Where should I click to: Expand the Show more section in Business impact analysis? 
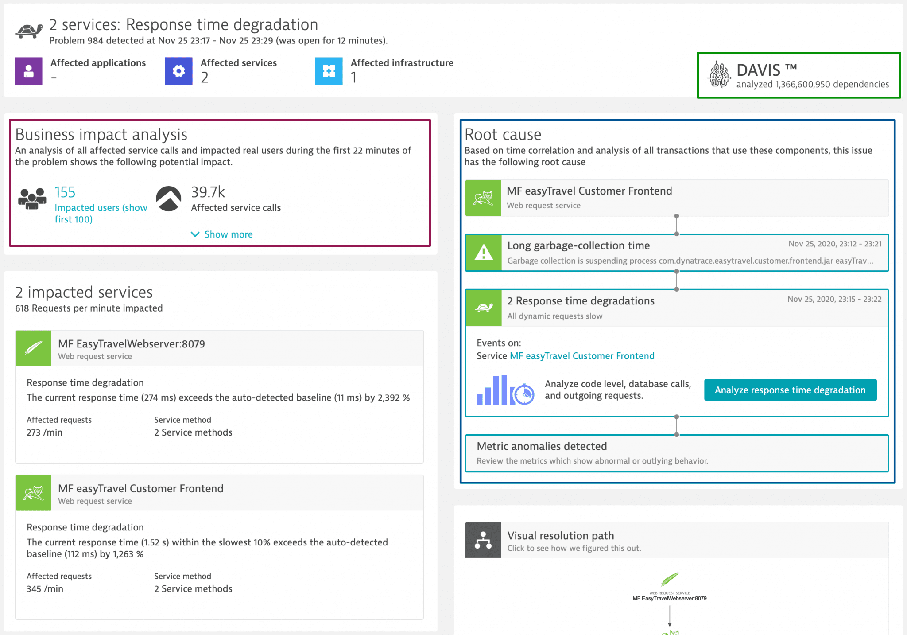point(221,234)
